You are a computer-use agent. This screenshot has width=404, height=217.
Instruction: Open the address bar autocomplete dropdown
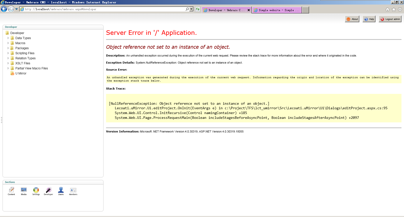191,9
